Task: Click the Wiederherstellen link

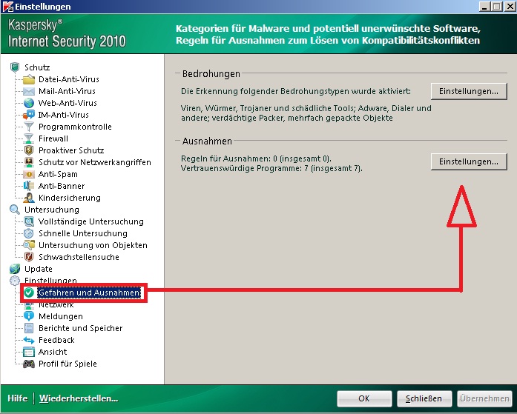Action: point(79,398)
